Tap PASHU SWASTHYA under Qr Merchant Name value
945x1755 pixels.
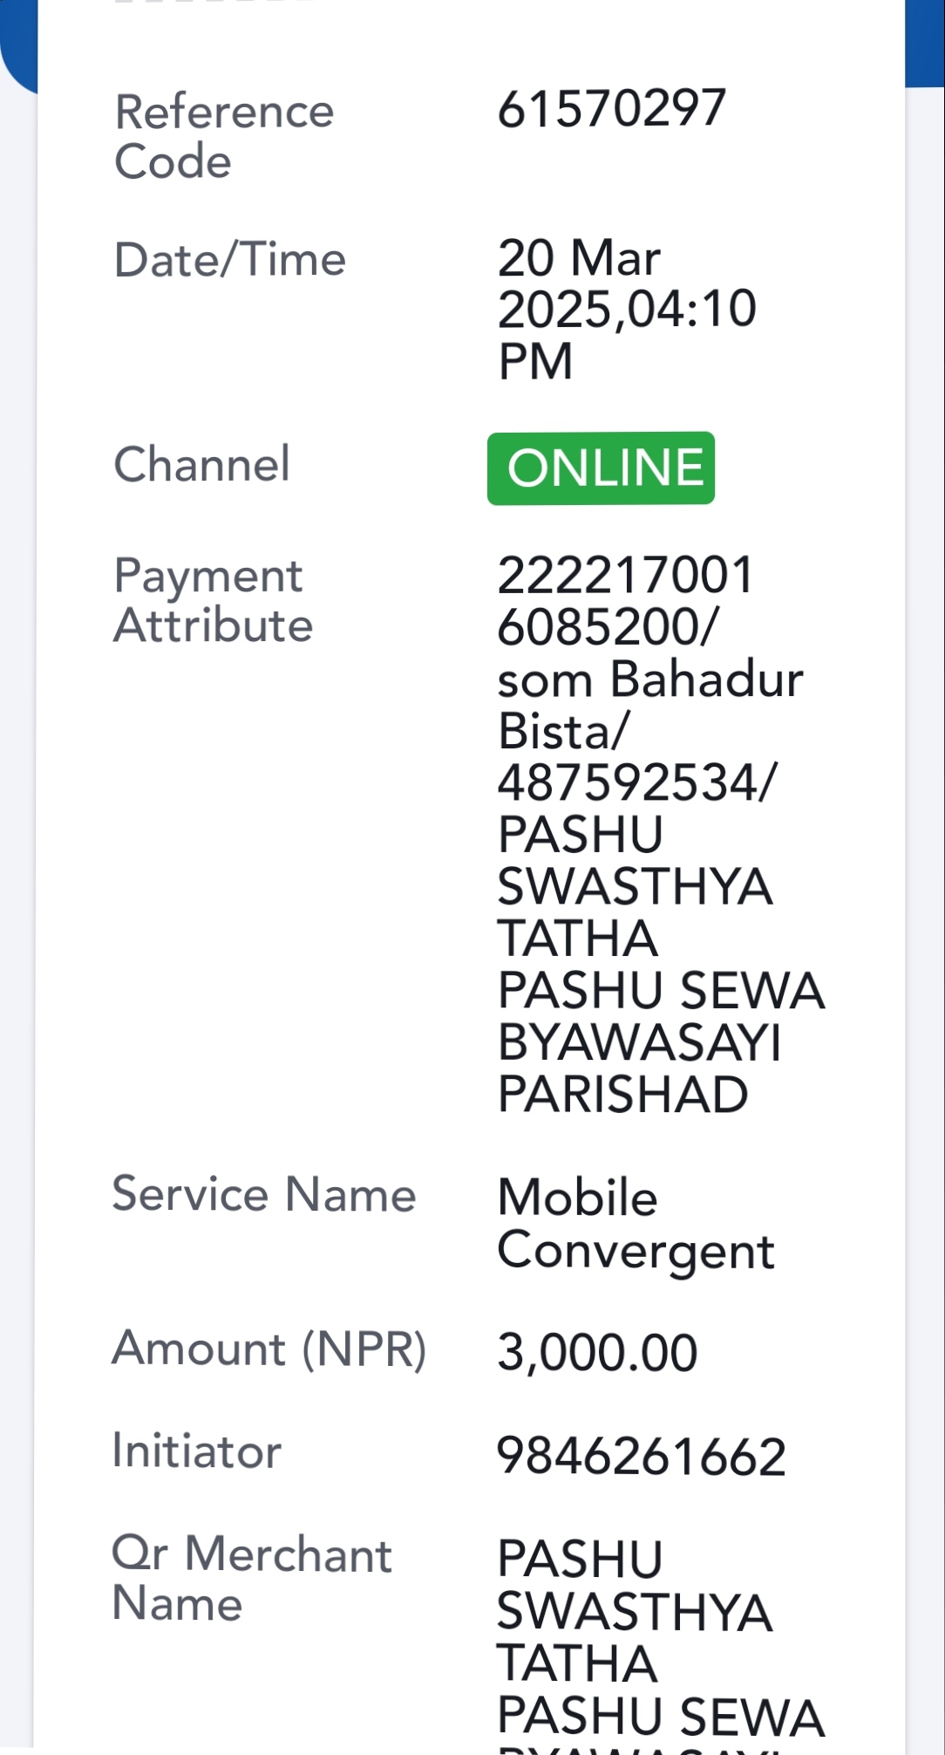point(635,1586)
